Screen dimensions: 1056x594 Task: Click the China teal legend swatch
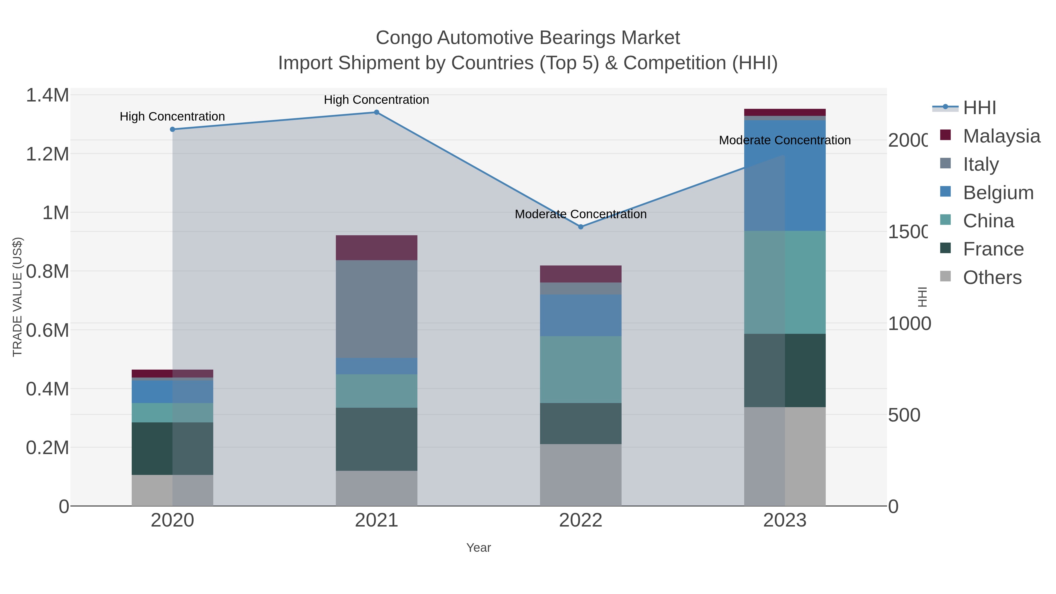[945, 220]
